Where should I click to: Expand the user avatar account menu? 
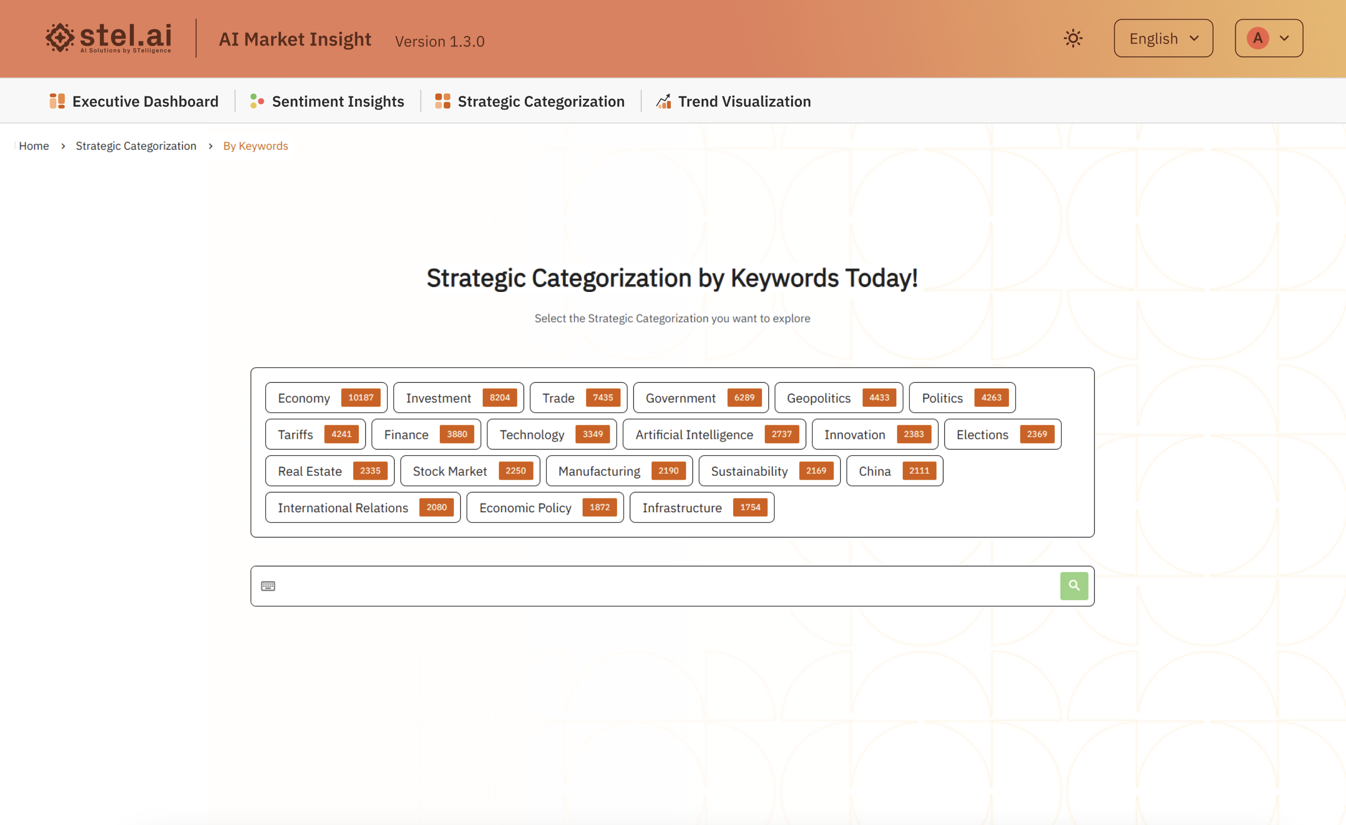pyautogui.click(x=1284, y=38)
